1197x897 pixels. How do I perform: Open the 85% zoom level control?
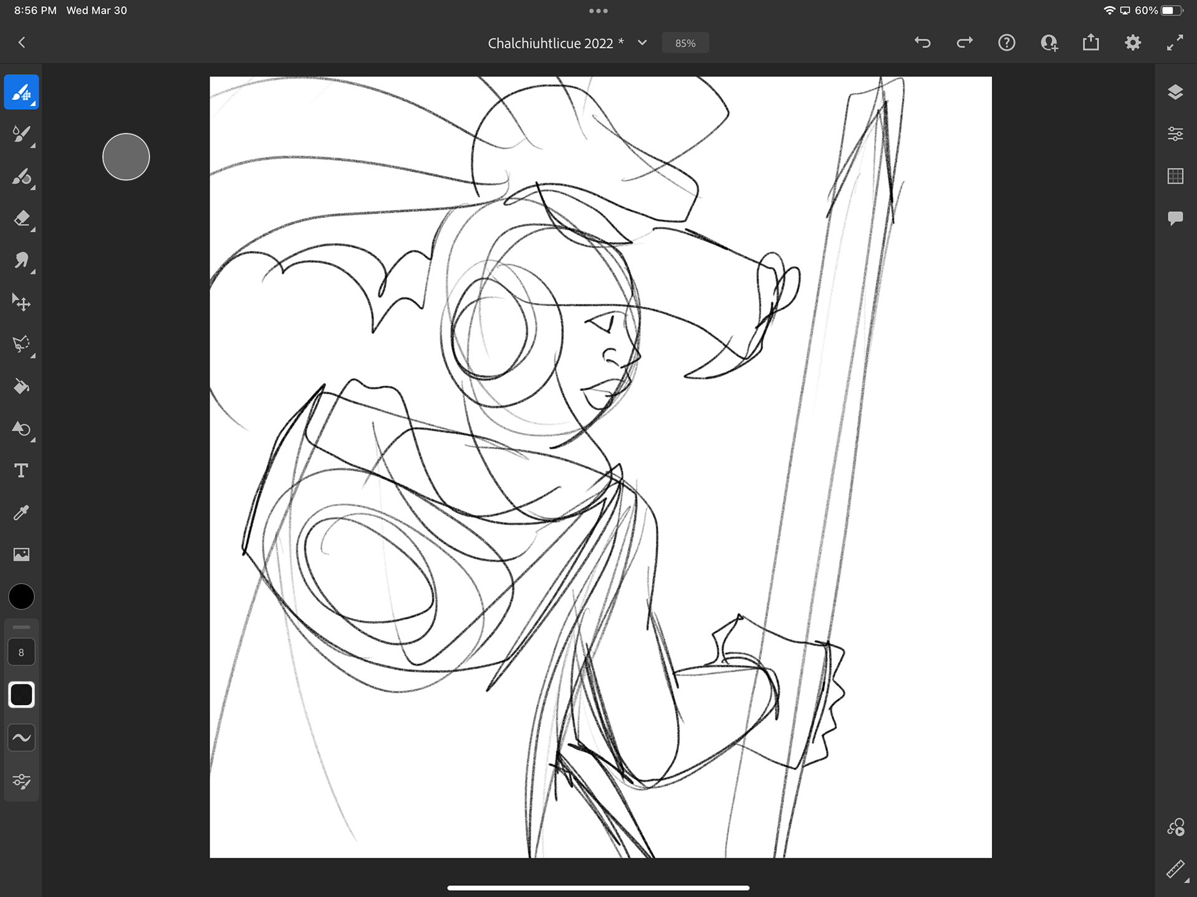point(685,43)
